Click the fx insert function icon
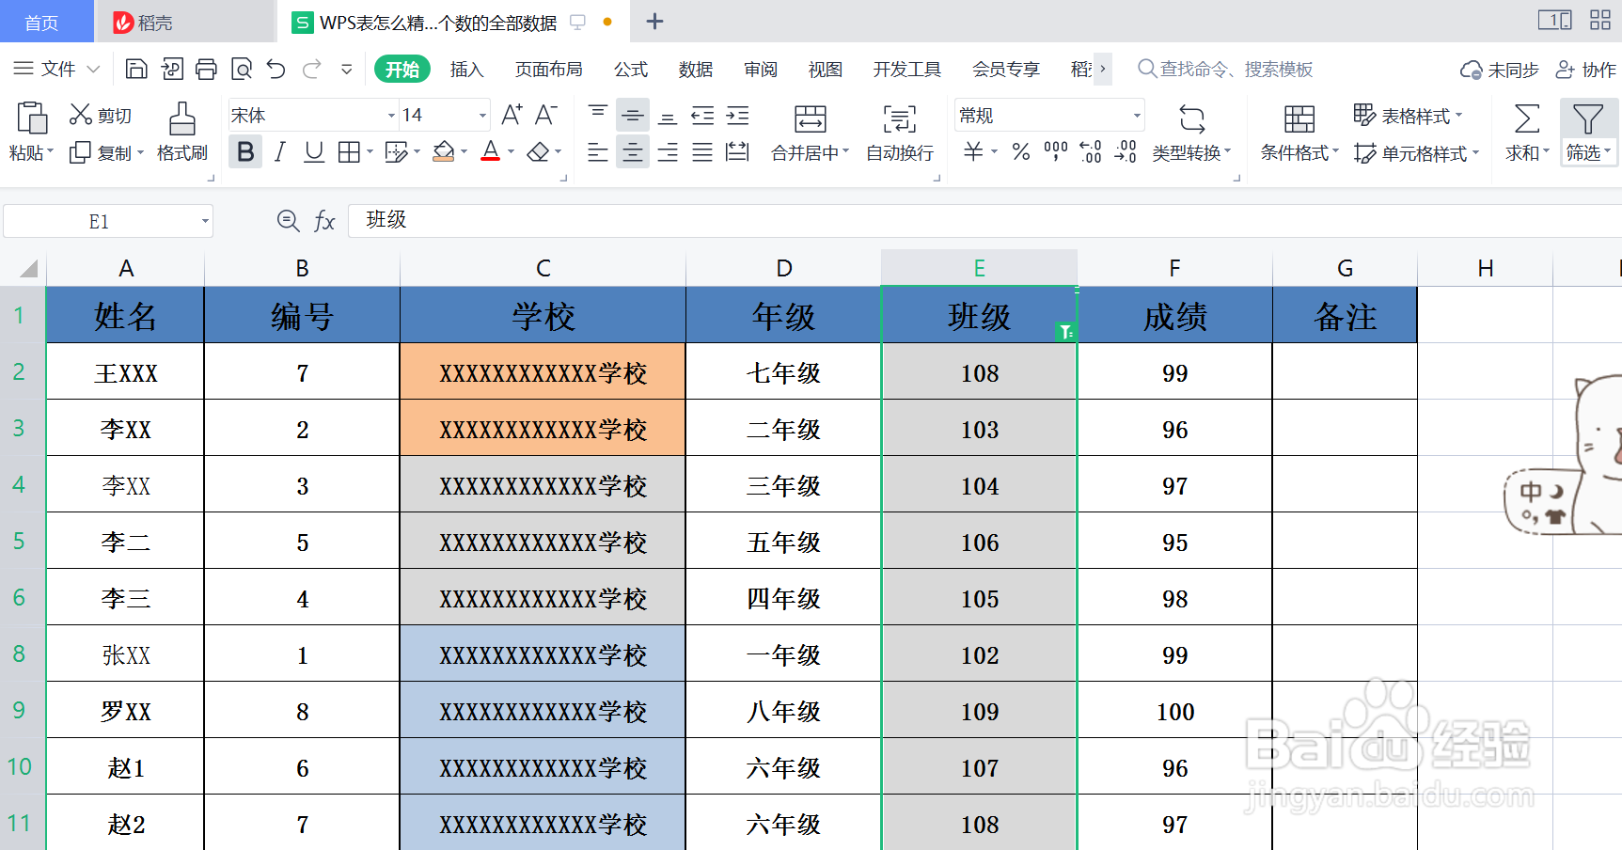The height and width of the screenshot is (850, 1622). [324, 221]
